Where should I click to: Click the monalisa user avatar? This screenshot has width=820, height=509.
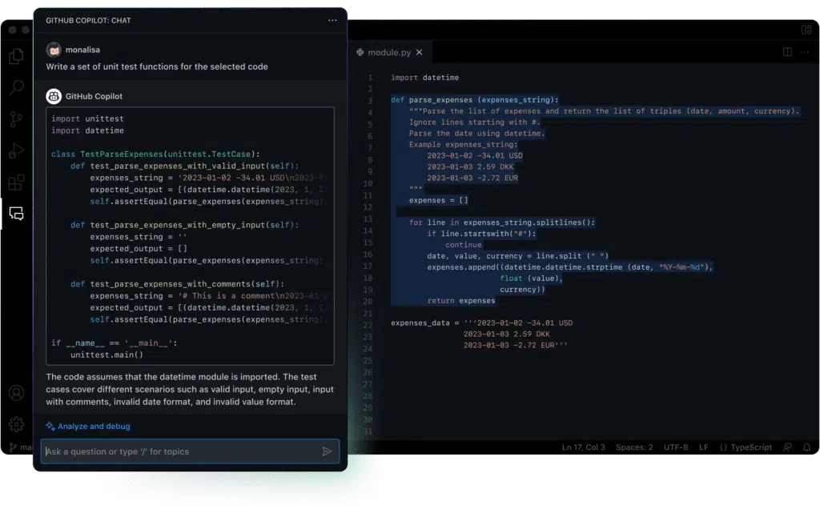pos(54,50)
